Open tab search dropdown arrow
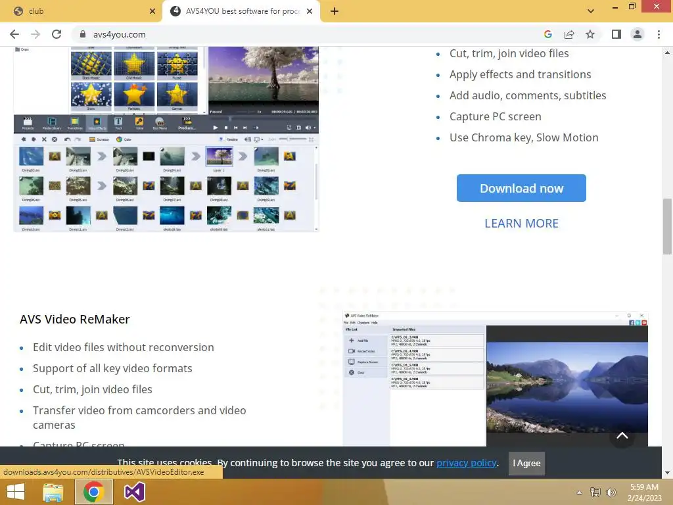This screenshot has width=673, height=505. pyautogui.click(x=591, y=11)
